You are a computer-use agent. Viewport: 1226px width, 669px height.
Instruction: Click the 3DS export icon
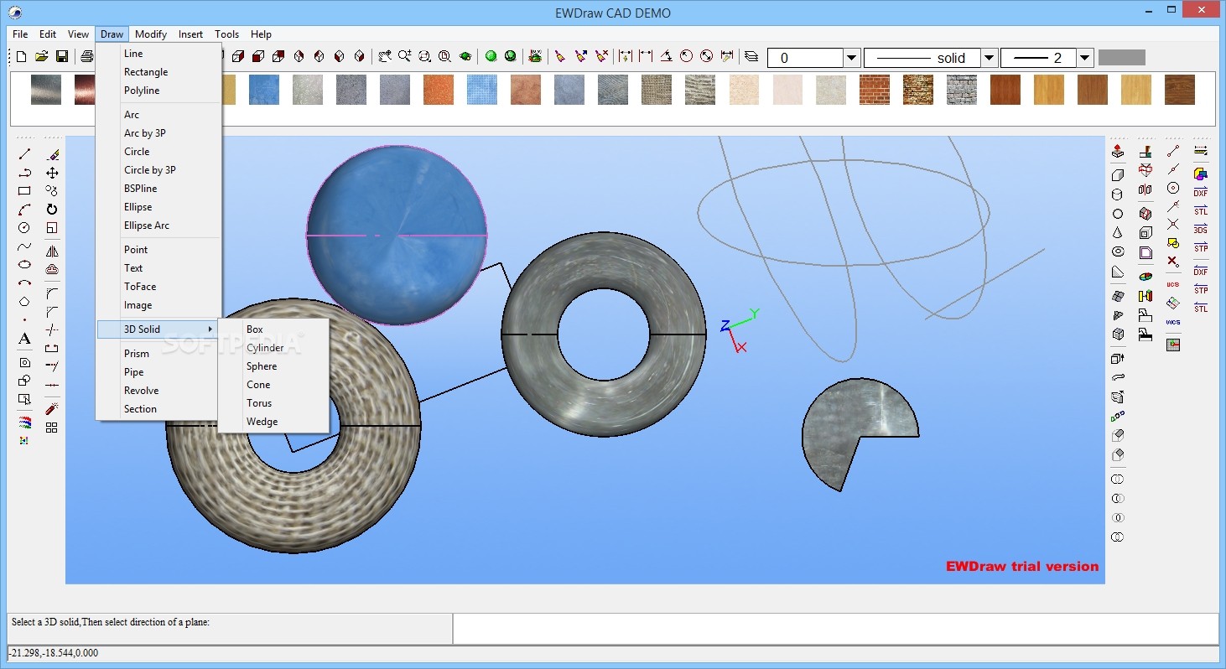click(x=1201, y=228)
